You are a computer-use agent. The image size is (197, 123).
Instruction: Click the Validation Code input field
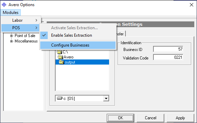tap(168, 57)
